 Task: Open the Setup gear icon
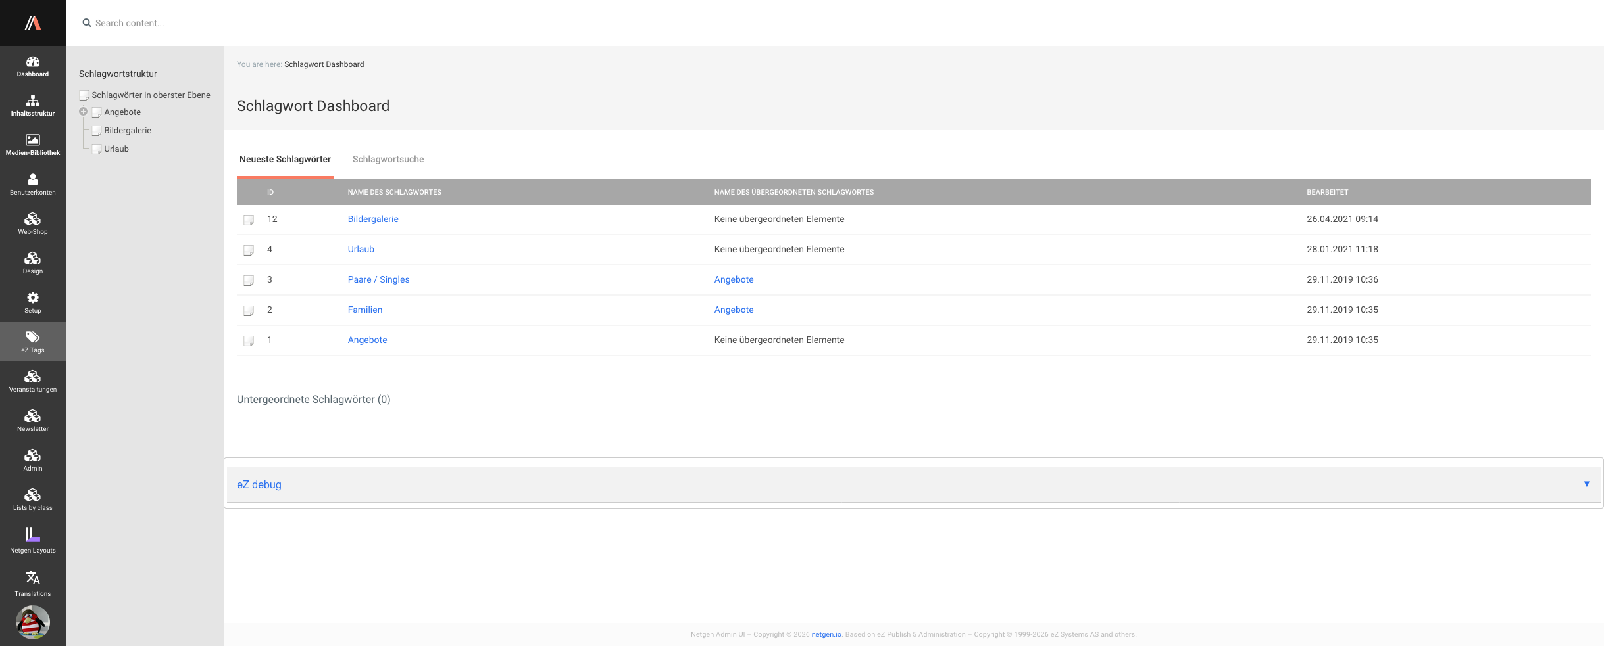click(x=32, y=302)
